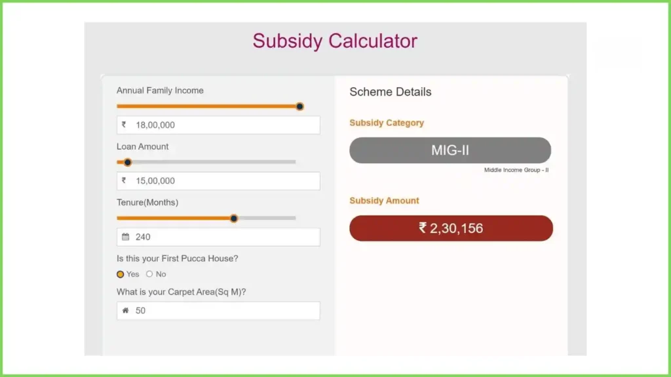Click the MIG-II subsidy category badge
Image resolution: width=671 pixels, height=377 pixels.
tap(450, 150)
